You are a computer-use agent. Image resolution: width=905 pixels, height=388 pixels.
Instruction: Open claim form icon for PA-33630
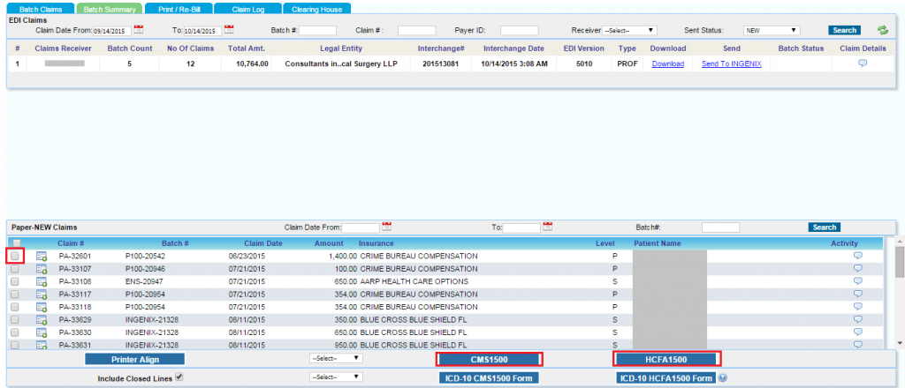click(x=42, y=332)
